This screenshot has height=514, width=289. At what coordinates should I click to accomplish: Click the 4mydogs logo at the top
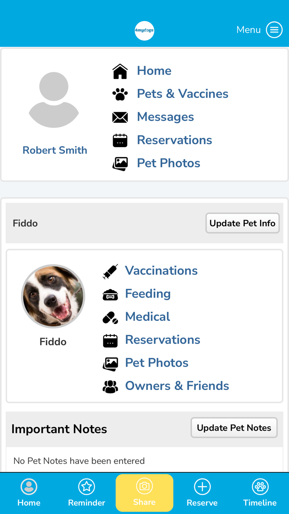click(144, 30)
